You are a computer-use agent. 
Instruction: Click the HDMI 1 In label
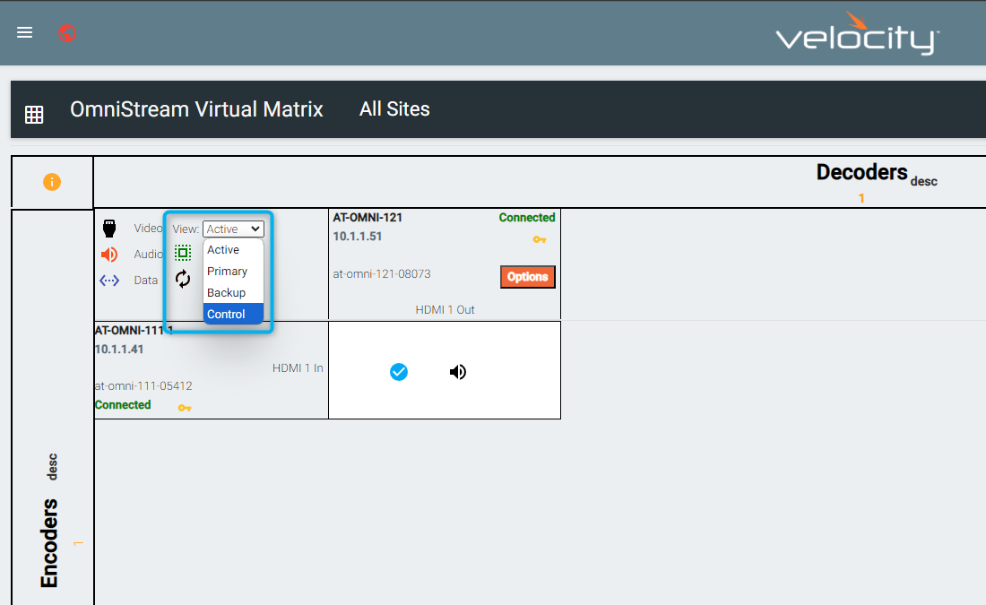click(298, 367)
